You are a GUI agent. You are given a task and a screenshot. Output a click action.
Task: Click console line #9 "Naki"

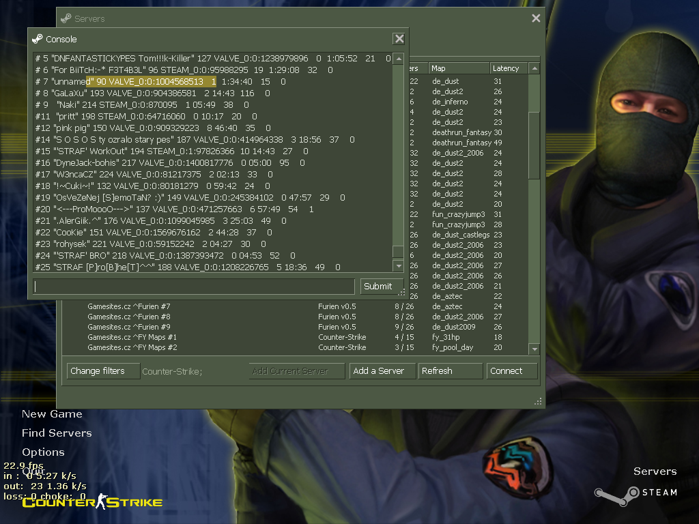[142, 104]
